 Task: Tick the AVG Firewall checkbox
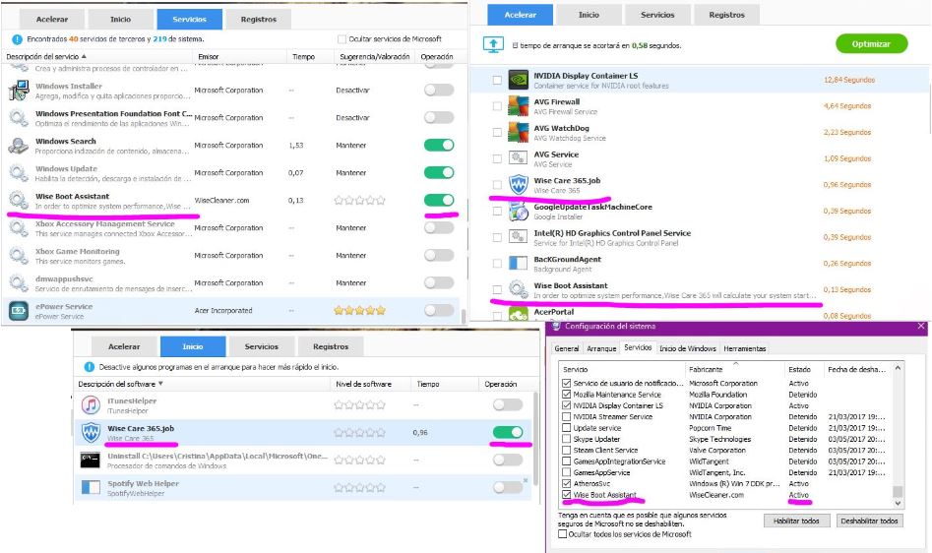point(497,105)
